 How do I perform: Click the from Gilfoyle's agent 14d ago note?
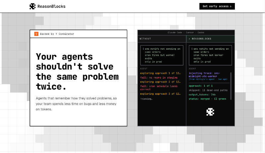tap(208, 79)
